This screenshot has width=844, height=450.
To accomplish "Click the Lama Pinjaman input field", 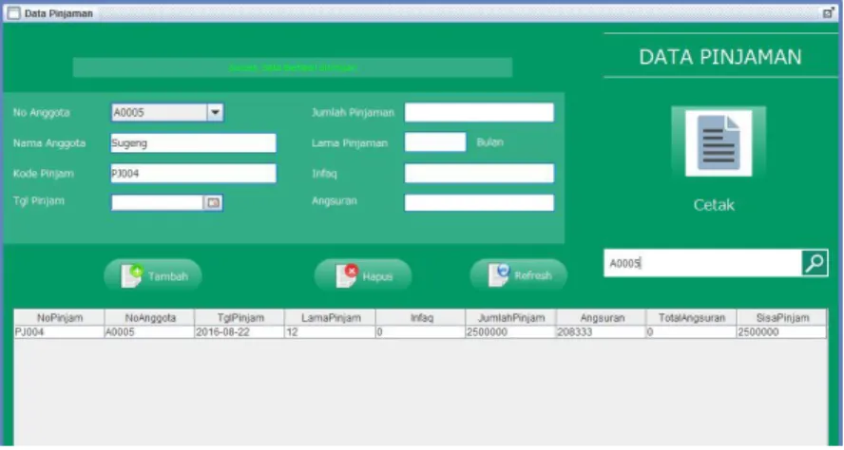I will [x=435, y=142].
